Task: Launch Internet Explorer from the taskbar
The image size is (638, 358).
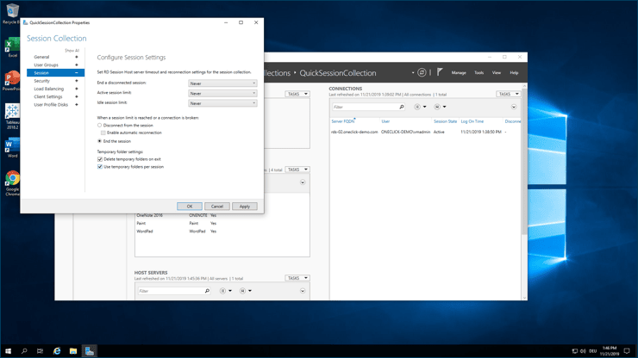Action: [57, 351]
